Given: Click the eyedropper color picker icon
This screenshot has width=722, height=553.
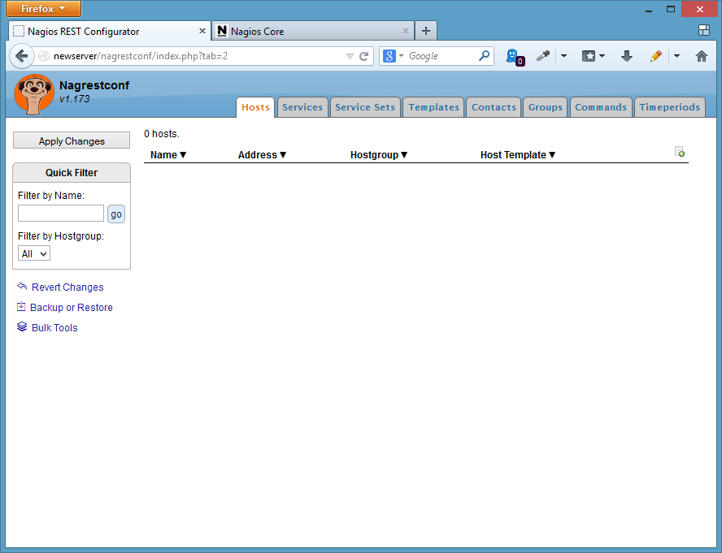Looking at the screenshot, I should 543,56.
